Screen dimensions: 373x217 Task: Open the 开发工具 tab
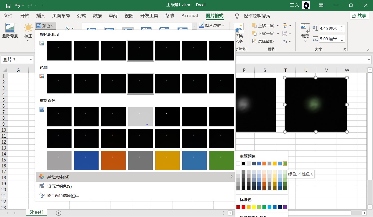[149, 16]
